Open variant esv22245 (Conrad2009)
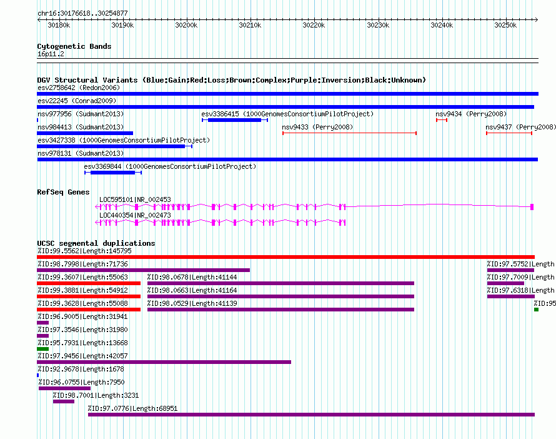 (77, 101)
